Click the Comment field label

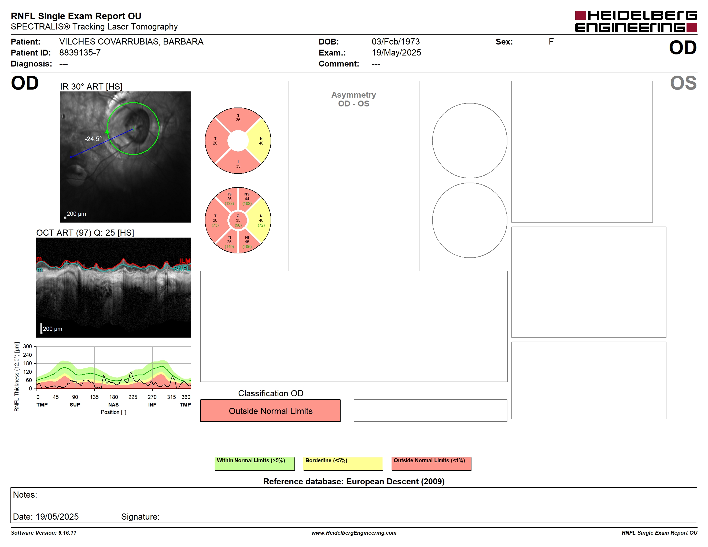[x=339, y=64]
